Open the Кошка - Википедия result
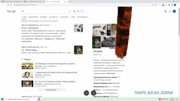 pos(30,28)
